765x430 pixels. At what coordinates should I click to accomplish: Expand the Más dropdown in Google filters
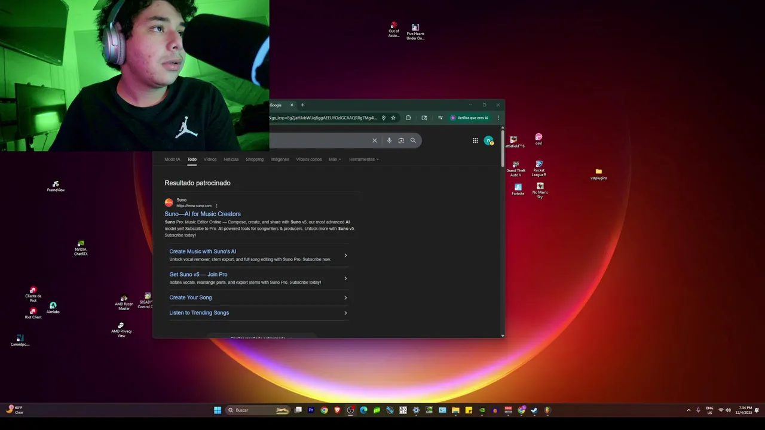pyautogui.click(x=335, y=159)
